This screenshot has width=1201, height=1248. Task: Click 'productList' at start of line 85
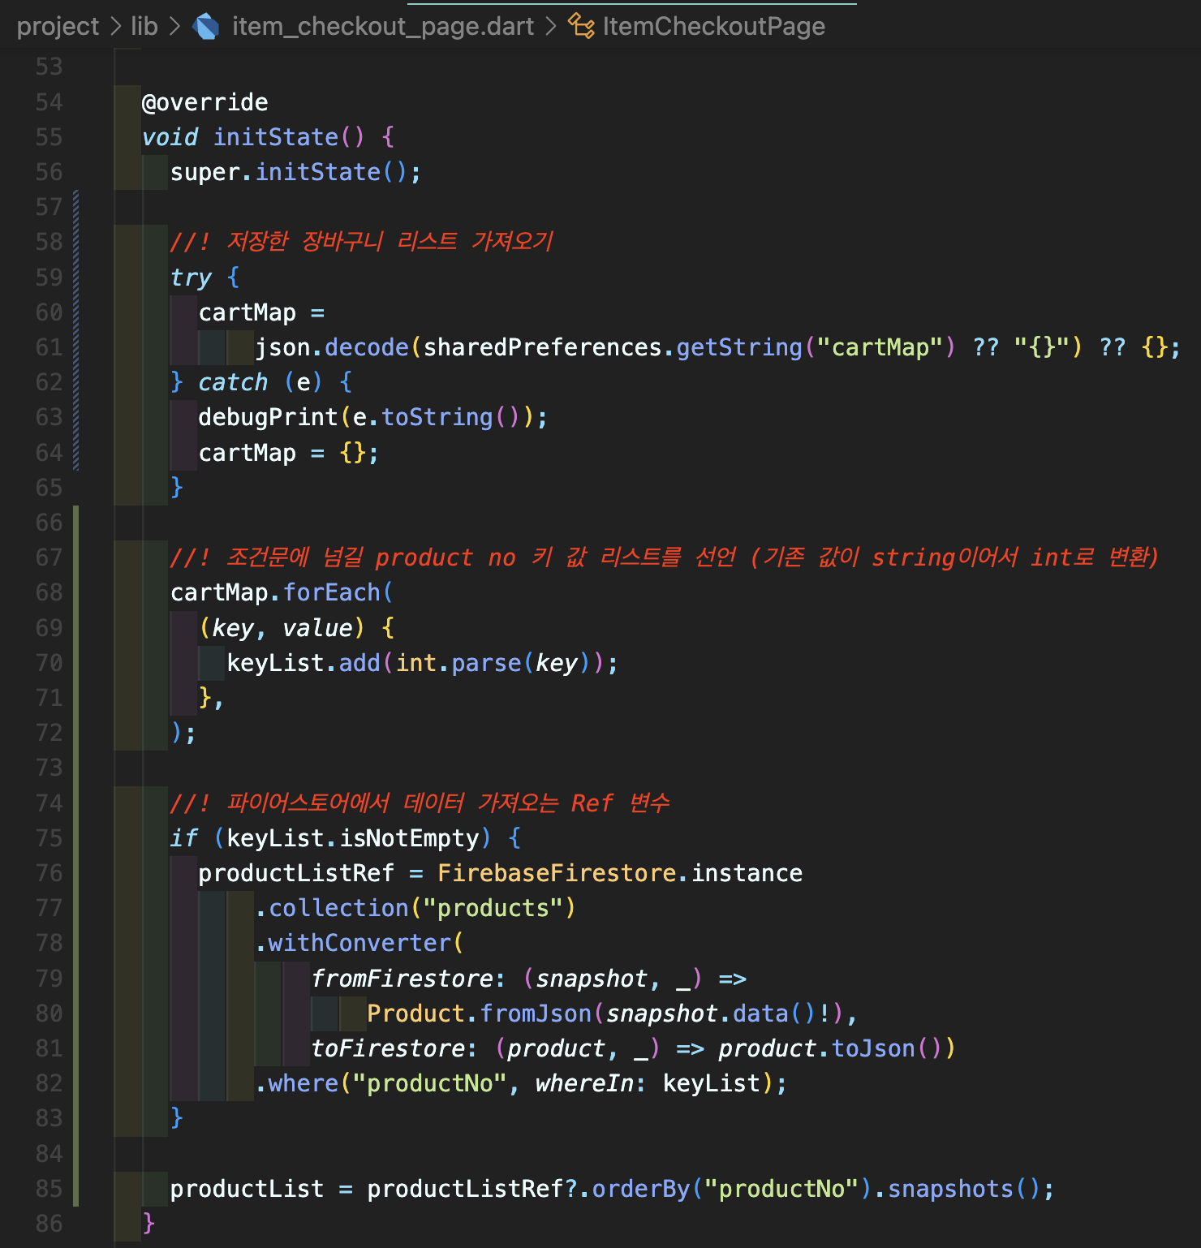(248, 1189)
